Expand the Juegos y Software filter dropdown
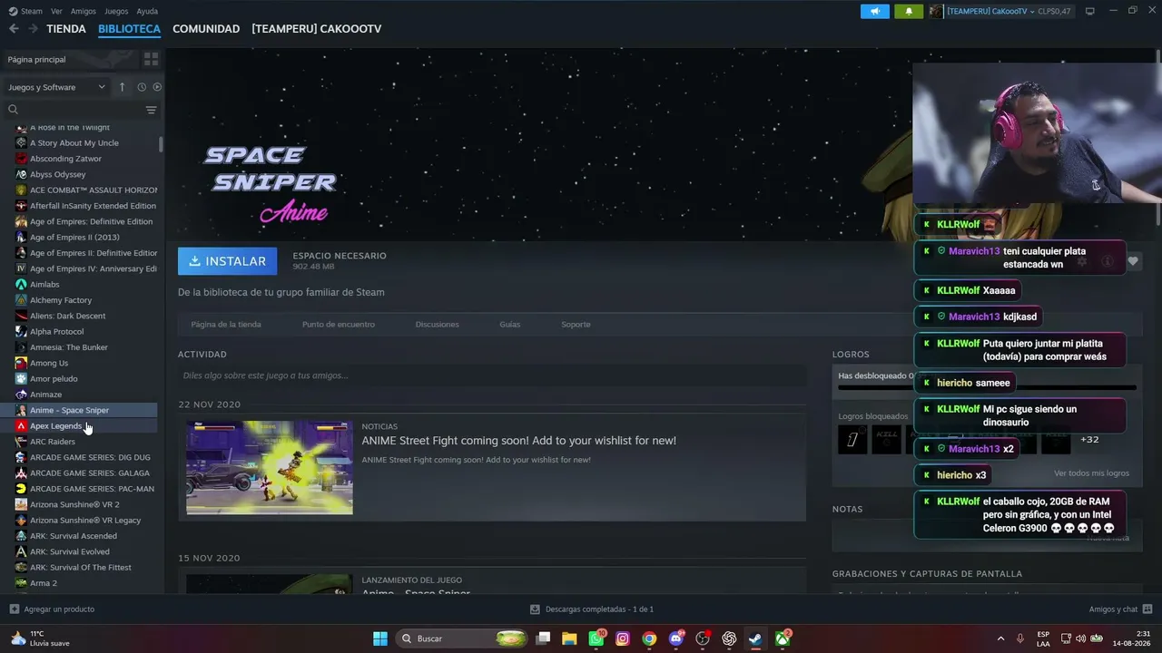Viewport: 1162px width, 653px height. coord(57,87)
